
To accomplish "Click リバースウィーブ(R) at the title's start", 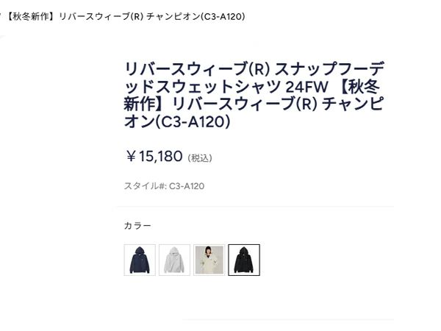I will (188, 69).
